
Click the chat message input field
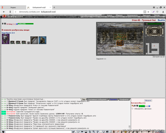[38, 132]
